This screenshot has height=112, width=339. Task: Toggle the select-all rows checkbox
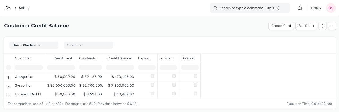coord(8,67)
